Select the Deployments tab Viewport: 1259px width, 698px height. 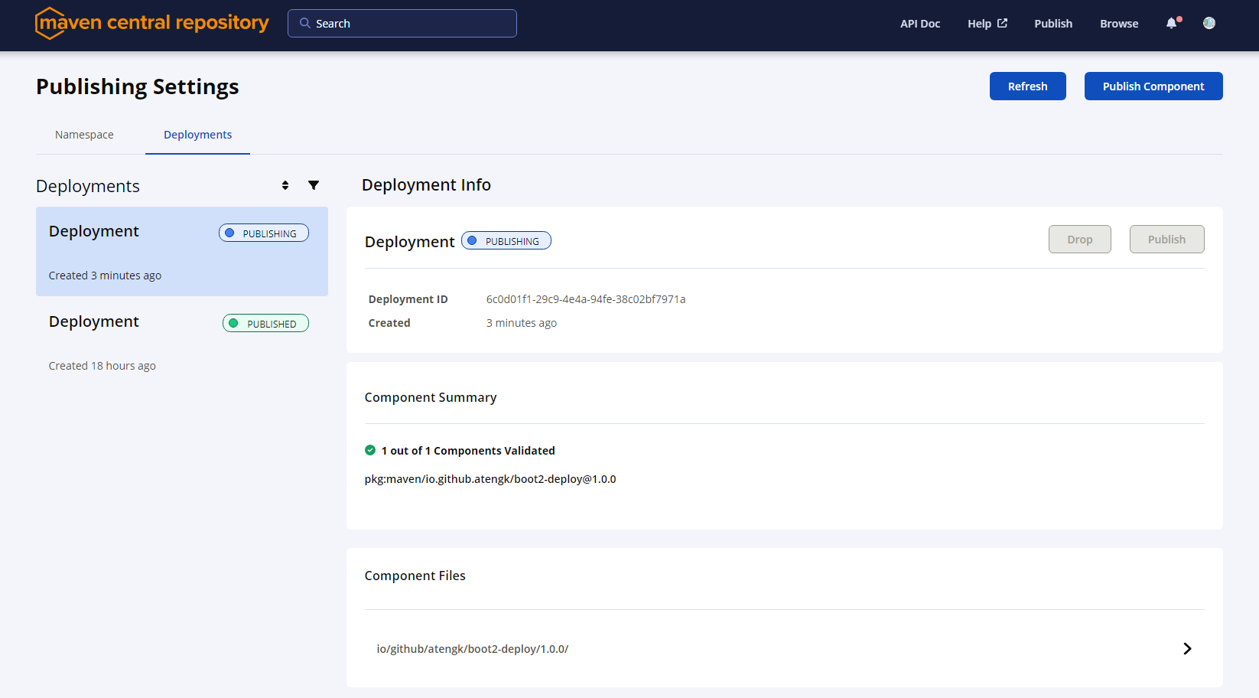click(197, 135)
